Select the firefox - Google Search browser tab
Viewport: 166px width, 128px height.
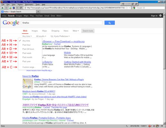(18, 12)
